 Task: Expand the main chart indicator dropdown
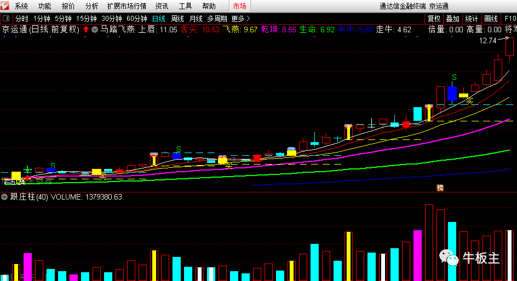(95, 30)
